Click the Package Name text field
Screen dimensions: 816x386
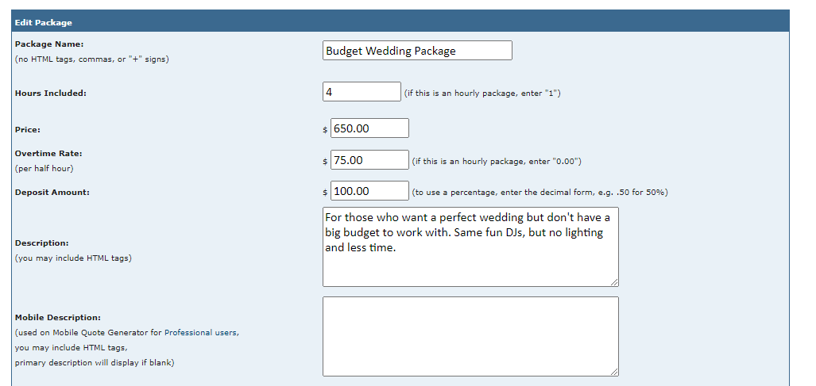point(417,51)
